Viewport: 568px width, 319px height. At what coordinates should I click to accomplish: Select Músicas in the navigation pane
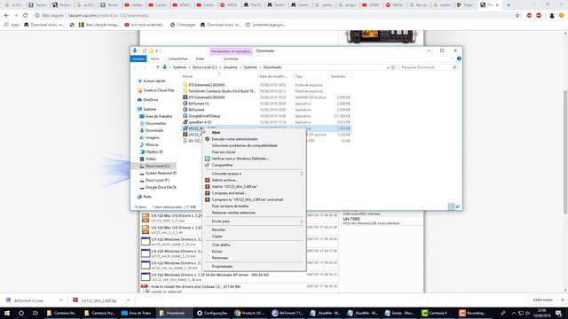(x=152, y=145)
